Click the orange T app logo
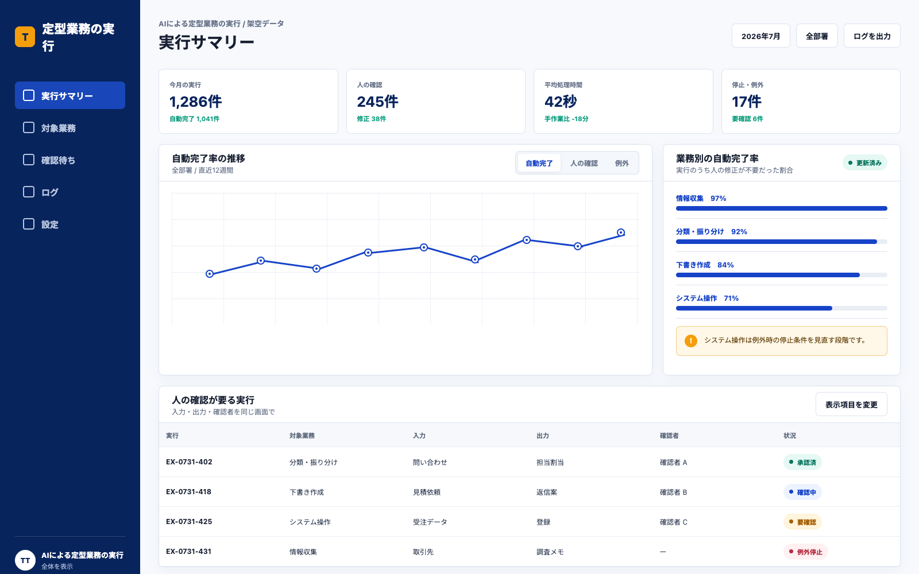The width and height of the screenshot is (919, 574). point(25,37)
